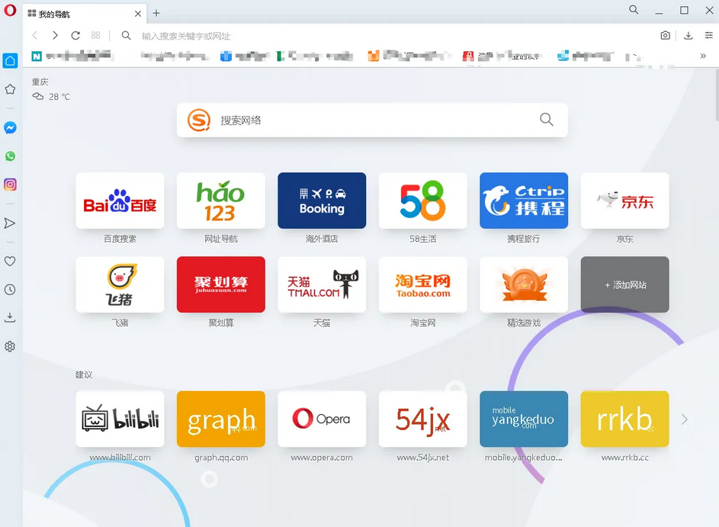The width and height of the screenshot is (719, 527).
Task: Click 添加网站 to add a website tile
Action: [624, 284]
